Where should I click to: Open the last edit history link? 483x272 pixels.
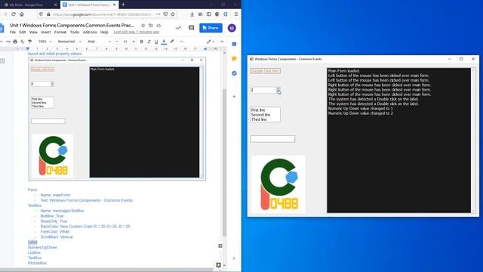pyautogui.click(x=137, y=32)
